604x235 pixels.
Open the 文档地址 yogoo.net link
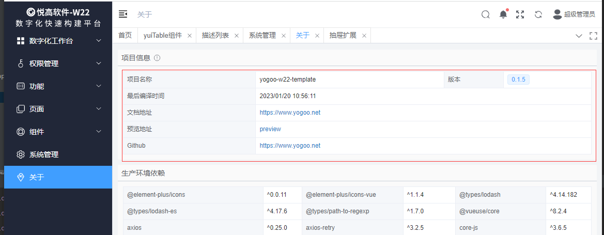tap(290, 113)
